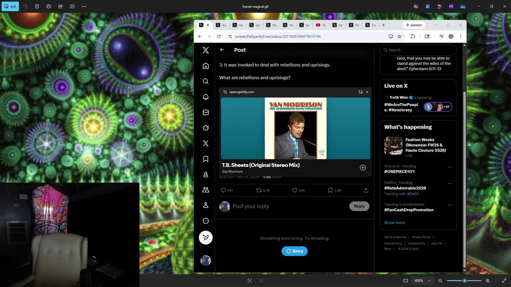
Task: Open a new Chrome tab
Action: pos(383,25)
